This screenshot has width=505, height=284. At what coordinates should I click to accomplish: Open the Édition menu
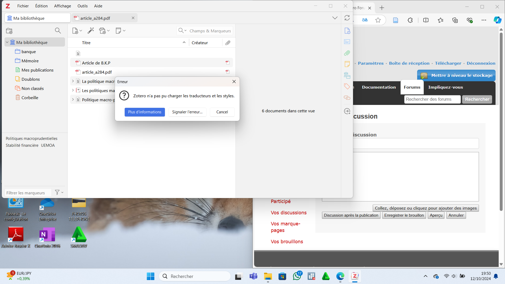click(x=41, y=6)
